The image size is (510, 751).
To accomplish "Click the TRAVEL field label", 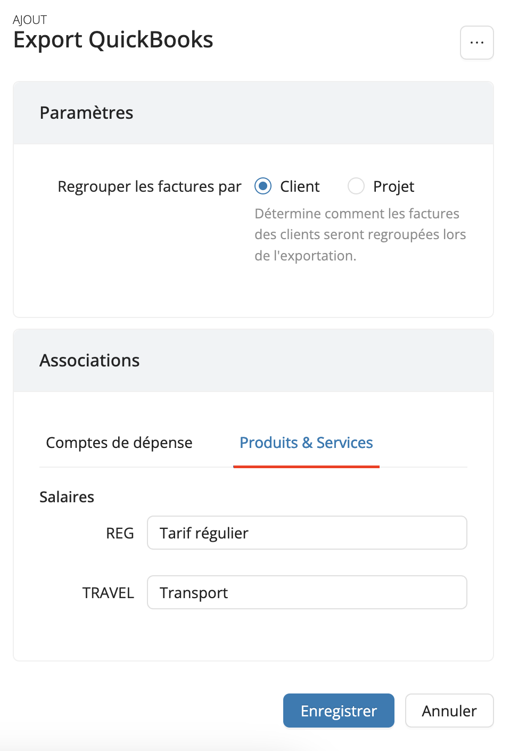I will (108, 593).
